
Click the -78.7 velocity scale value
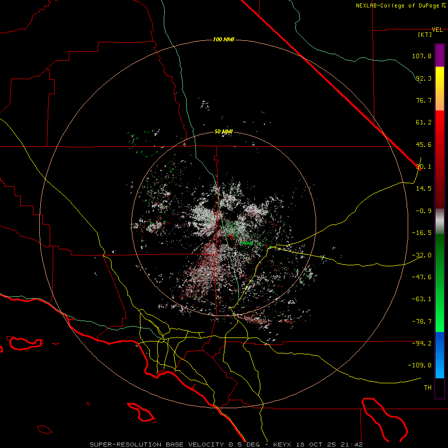pyautogui.click(x=422, y=322)
